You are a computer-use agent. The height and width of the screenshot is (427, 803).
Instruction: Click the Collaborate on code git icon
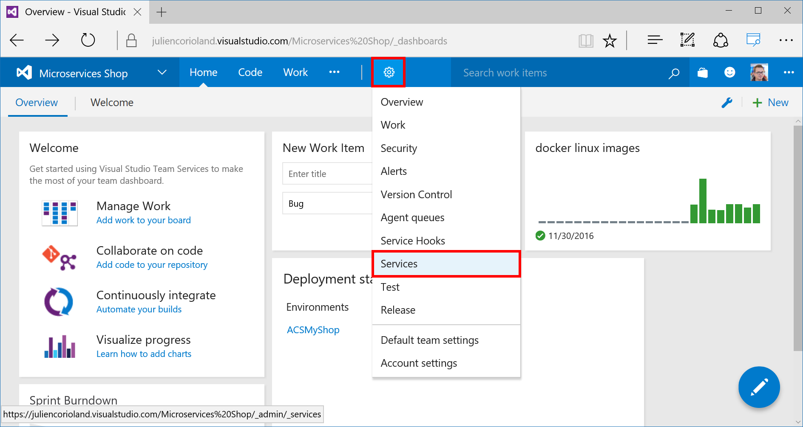(60, 257)
